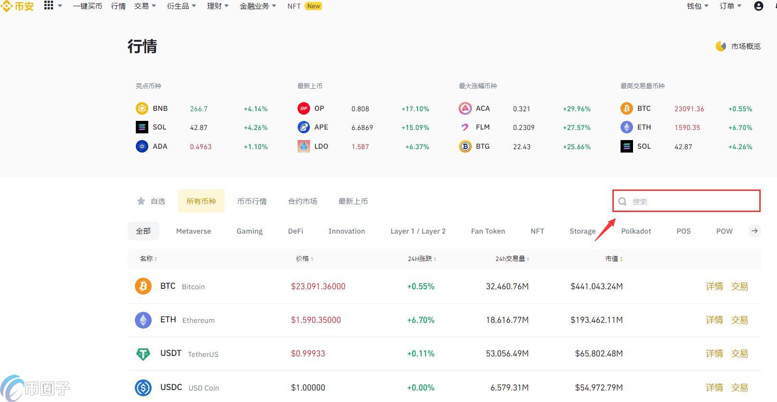This screenshot has width=777, height=402.
Task: Filter by POS category
Action: (x=683, y=231)
